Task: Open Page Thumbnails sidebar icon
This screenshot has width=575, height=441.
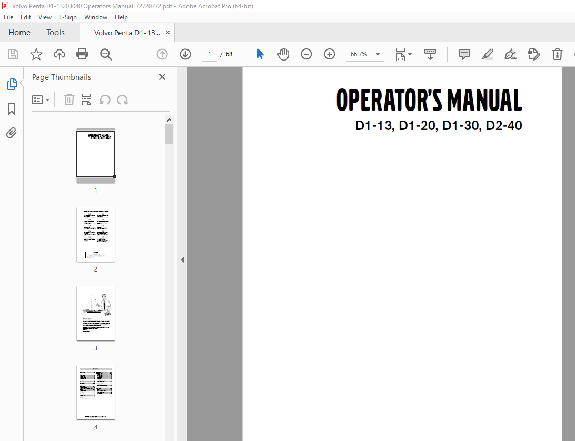Action: click(12, 84)
